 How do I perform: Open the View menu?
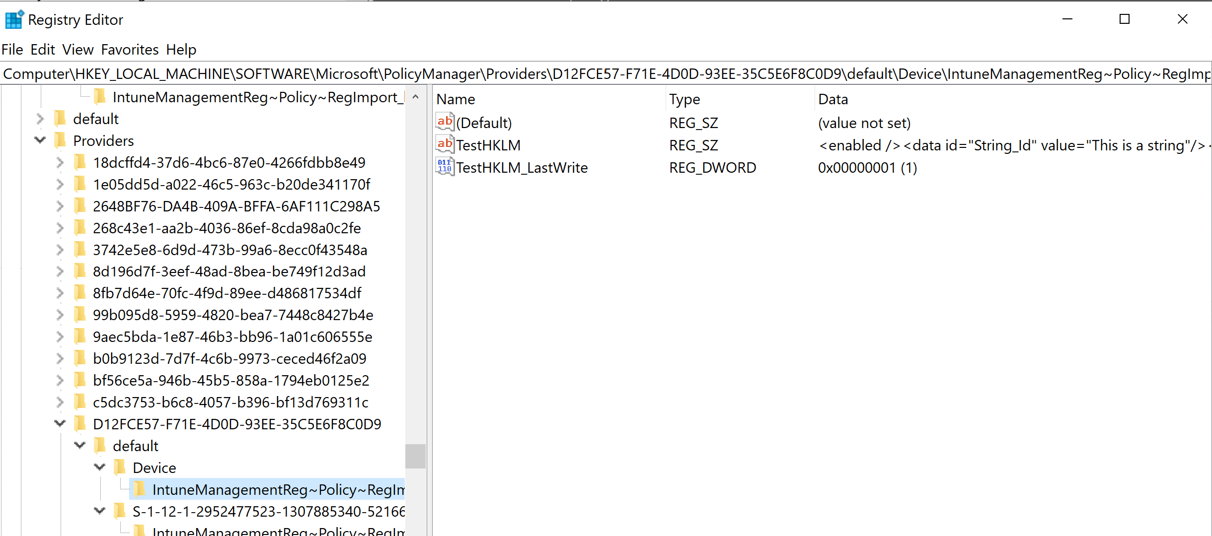tap(77, 50)
